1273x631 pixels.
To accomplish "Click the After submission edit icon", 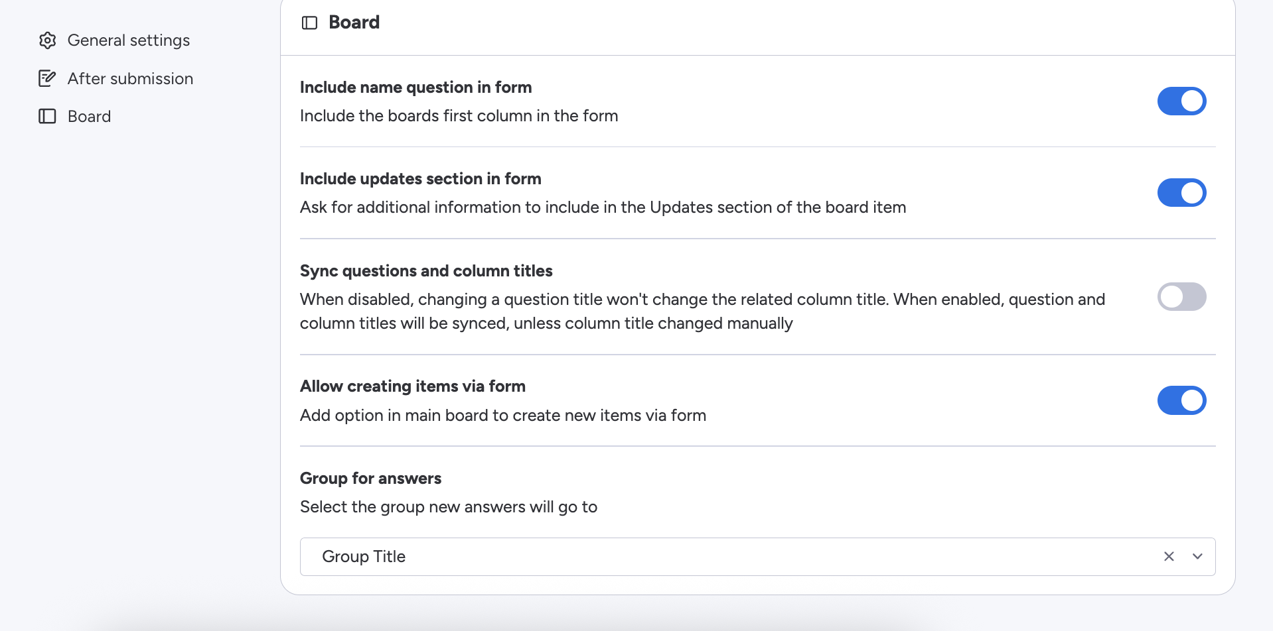I will tap(47, 78).
